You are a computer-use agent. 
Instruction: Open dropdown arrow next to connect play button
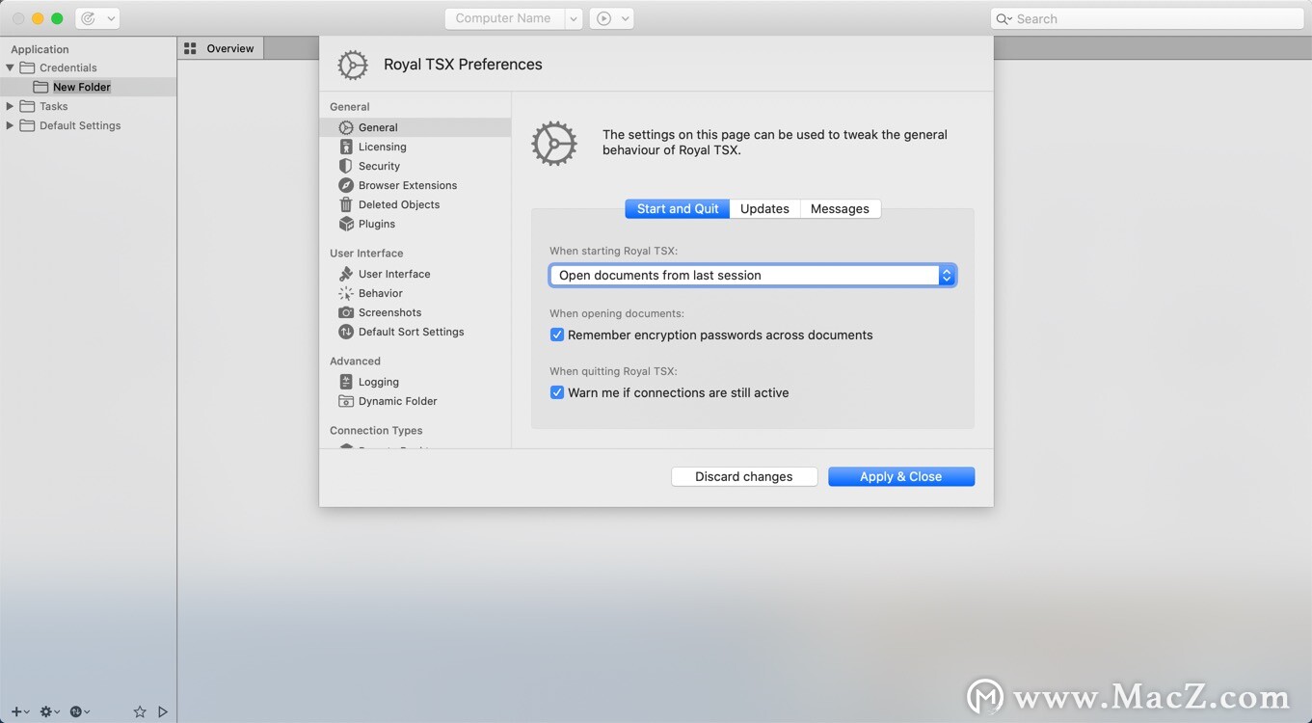[x=625, y=18]
